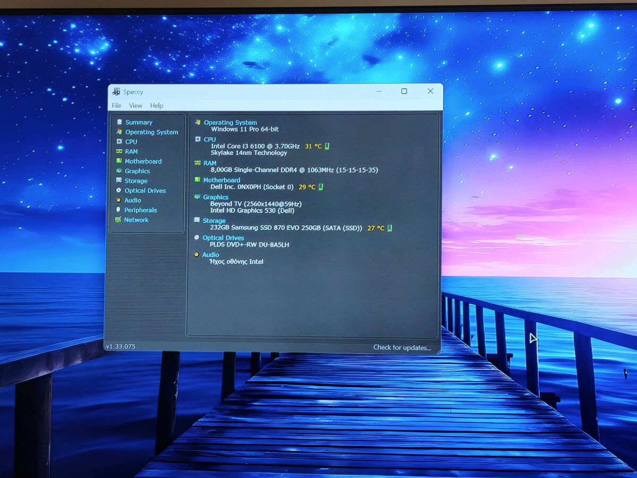Image resolution: width=637 pixels, height=478 pixels.
Task: Open the Audio summary heading link
Action: point(211,254)
